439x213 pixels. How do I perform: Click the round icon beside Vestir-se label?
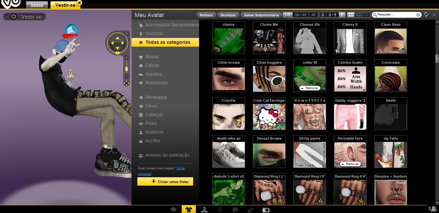(x=14, y=17)
